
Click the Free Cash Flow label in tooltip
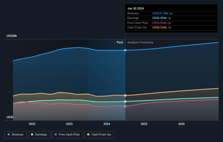pyautogui.click(x=138, y=23)
